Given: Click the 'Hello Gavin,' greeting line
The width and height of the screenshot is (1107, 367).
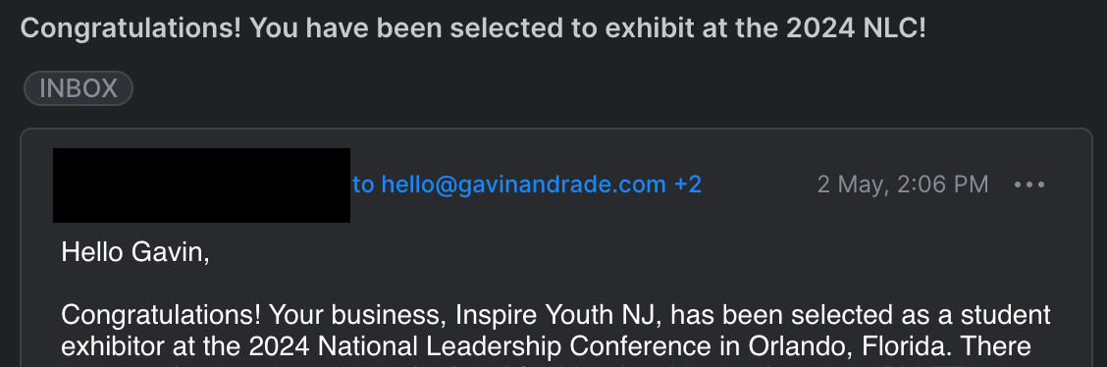Looking at the screenshot, I should pyautogui.click(x=135, y=252).
